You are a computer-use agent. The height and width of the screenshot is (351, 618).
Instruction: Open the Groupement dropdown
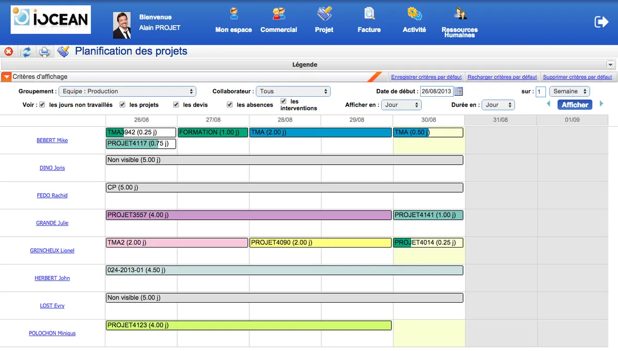127,91
